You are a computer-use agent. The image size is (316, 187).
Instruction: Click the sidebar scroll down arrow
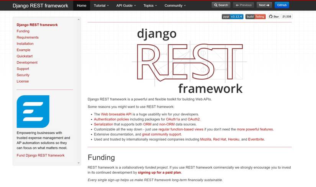click(x=79, y=163)
